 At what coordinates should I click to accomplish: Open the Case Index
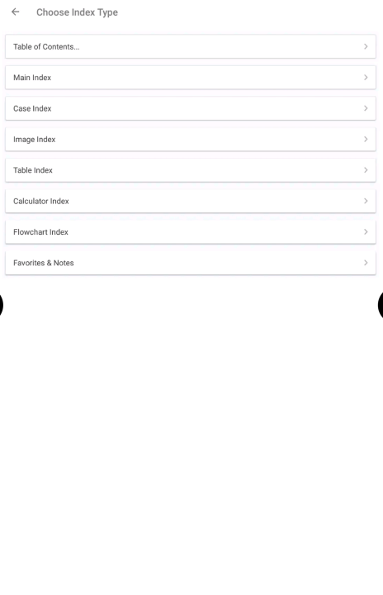coord(191,108)
